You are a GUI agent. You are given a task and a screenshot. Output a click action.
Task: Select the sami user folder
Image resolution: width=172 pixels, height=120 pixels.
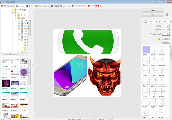(x=23, y=18)
